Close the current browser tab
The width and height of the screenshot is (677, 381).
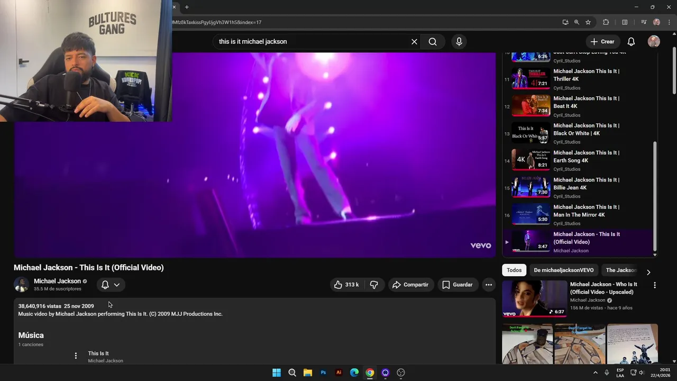coord(174,7)
